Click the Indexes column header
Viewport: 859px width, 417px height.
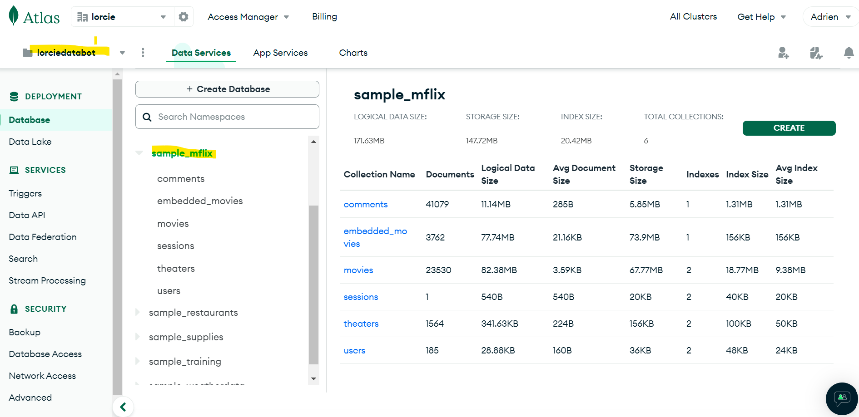(703, 174)
